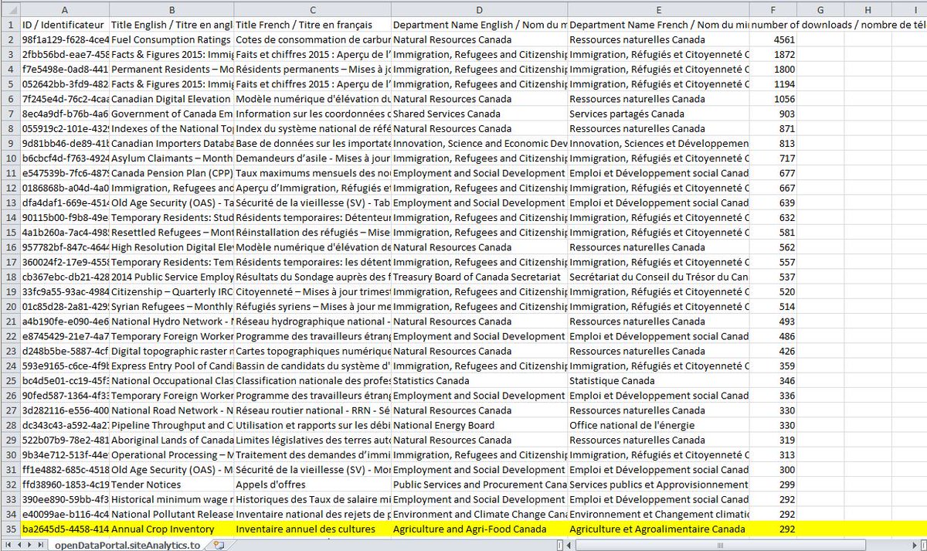This screenshot has width=927, height=551.
Task: Click the 'ID / Identificateur' header cell
Action: 65,25
